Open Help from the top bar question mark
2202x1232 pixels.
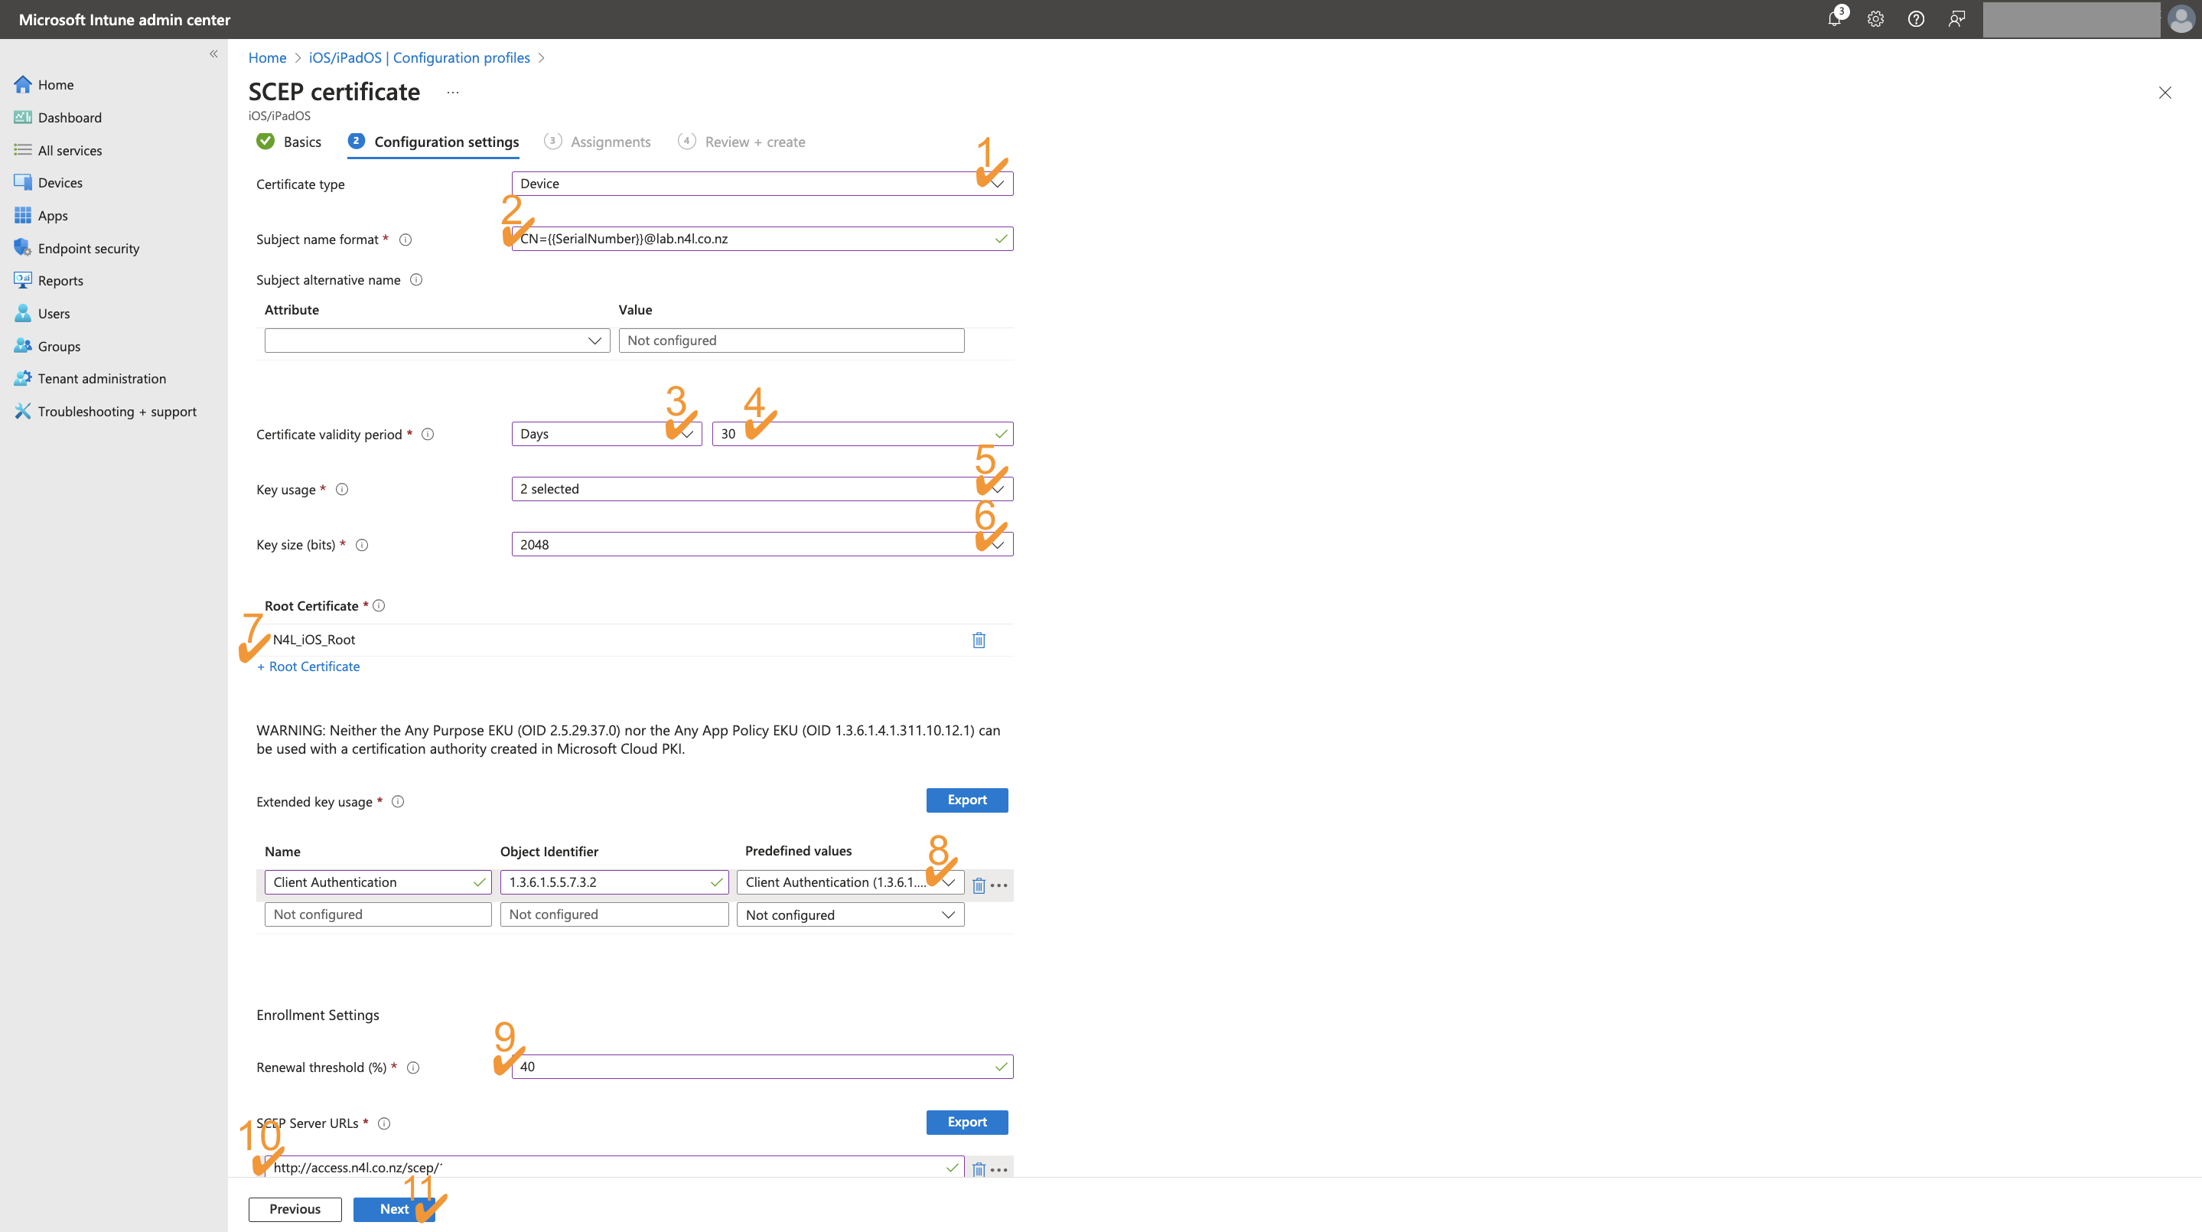click(1916, 19)
